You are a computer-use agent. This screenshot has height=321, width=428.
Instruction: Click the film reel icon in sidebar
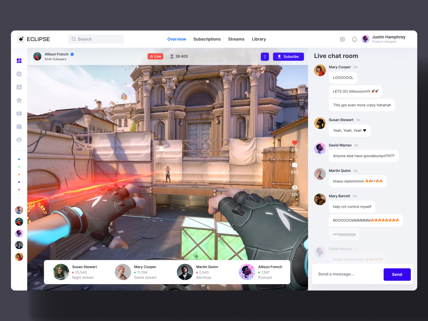[19, 74]
